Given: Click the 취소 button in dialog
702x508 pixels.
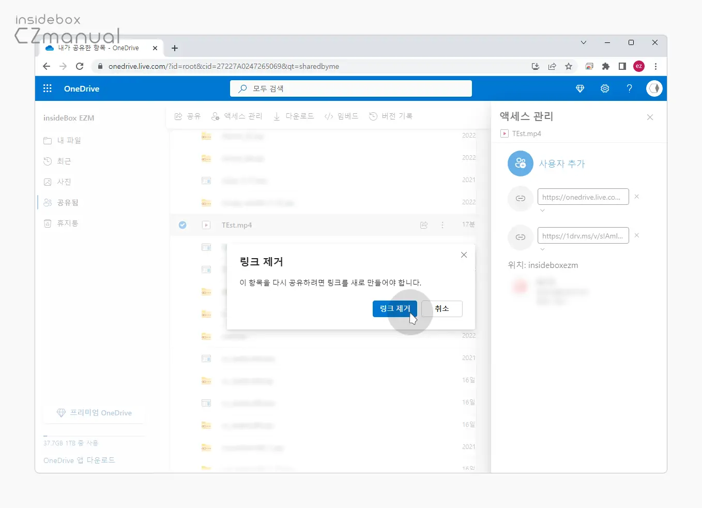Looking at the screenshot, I should (x=441, y=309).
